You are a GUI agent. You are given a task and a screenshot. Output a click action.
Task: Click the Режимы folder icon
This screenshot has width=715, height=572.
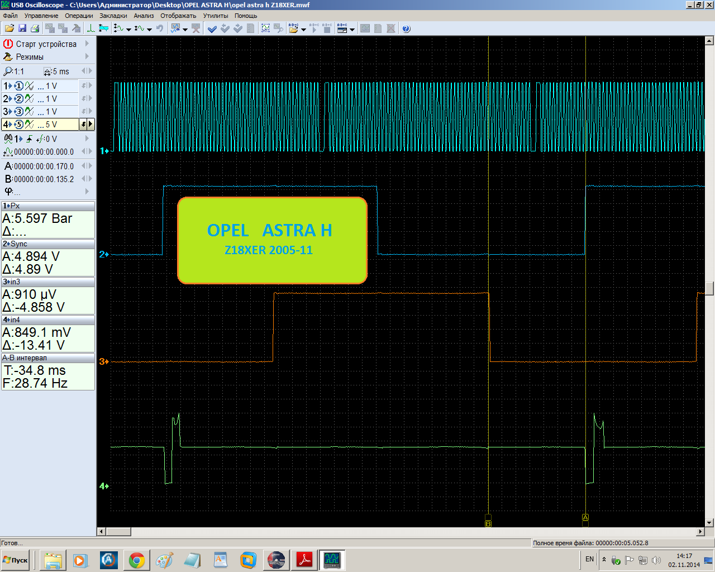(8, 57)
